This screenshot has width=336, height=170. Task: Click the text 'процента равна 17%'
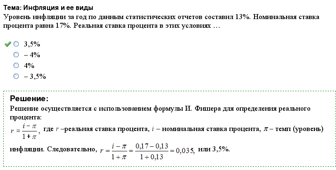tap(36, 26)
